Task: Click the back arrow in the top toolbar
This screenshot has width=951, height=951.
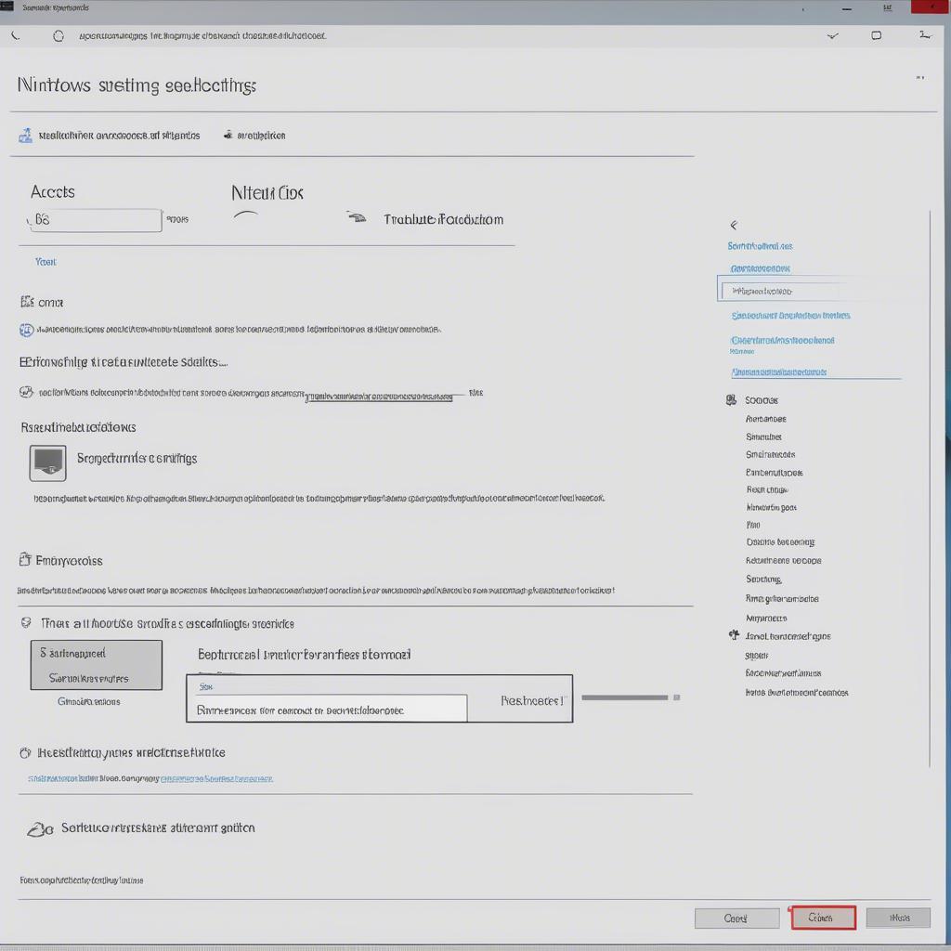Action: (16, 36)
